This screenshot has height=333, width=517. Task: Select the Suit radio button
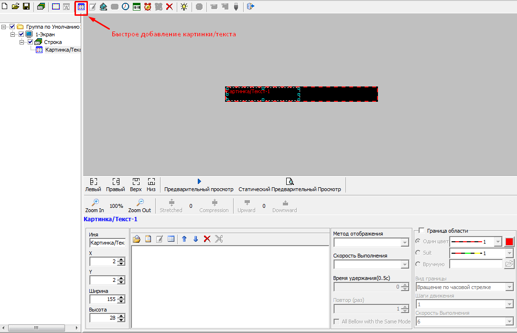tap(418, 253)
